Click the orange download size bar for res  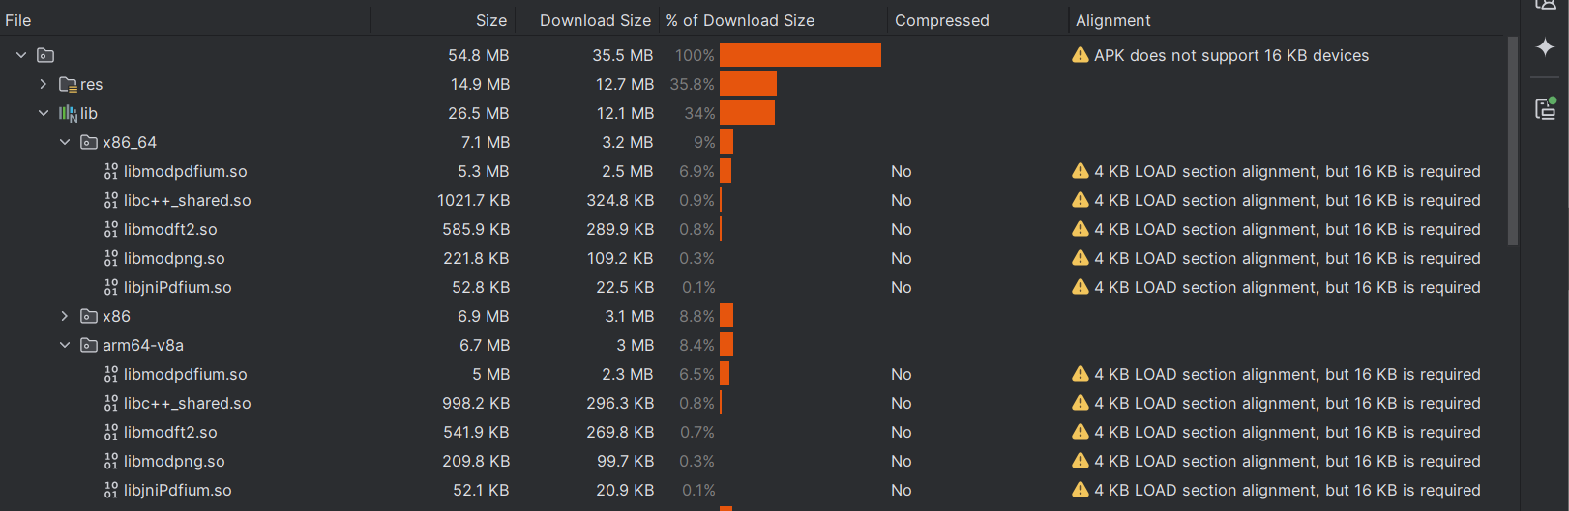(x=748, y=84)
